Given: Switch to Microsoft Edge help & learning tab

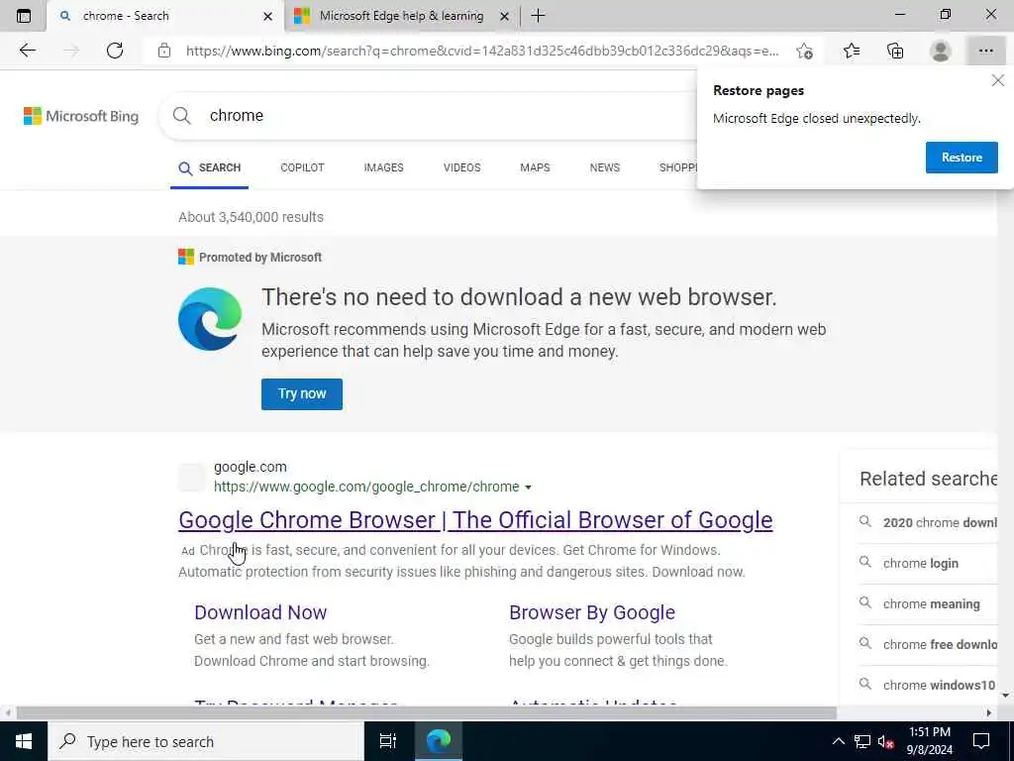Looking at the screenshot, I should point(401,16).
